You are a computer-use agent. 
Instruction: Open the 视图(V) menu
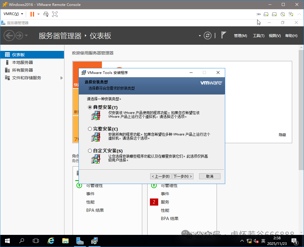click(275, 35)
